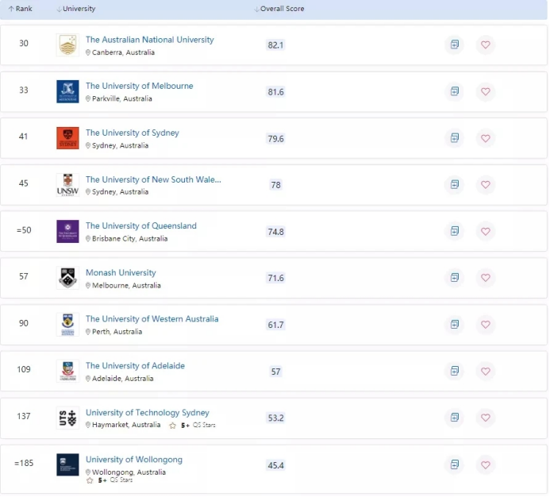This screenshot has width=550, height=497.
Task: Add University of Technology Sydney to compare
Action: coord(454,418)
